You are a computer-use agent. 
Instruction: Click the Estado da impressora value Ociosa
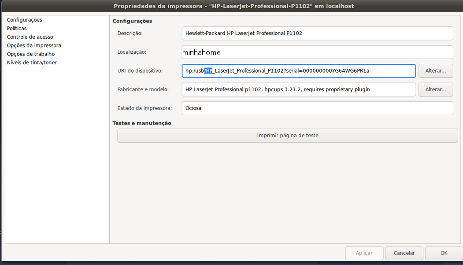318,108
